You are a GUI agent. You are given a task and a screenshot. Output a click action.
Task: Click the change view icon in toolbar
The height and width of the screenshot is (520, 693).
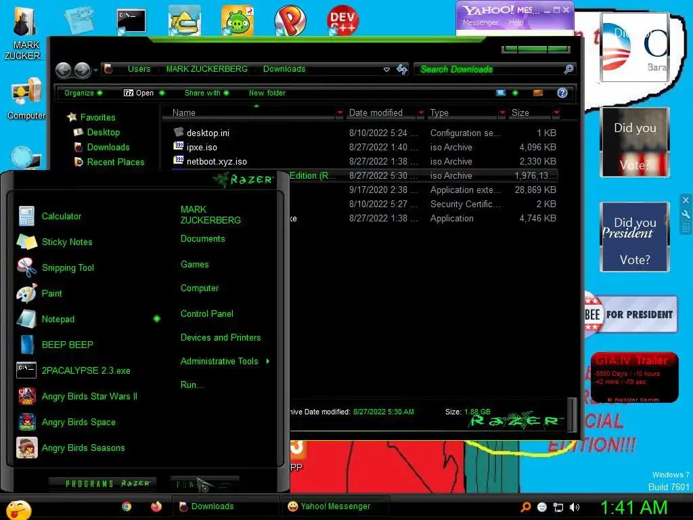tap(501, 93)
